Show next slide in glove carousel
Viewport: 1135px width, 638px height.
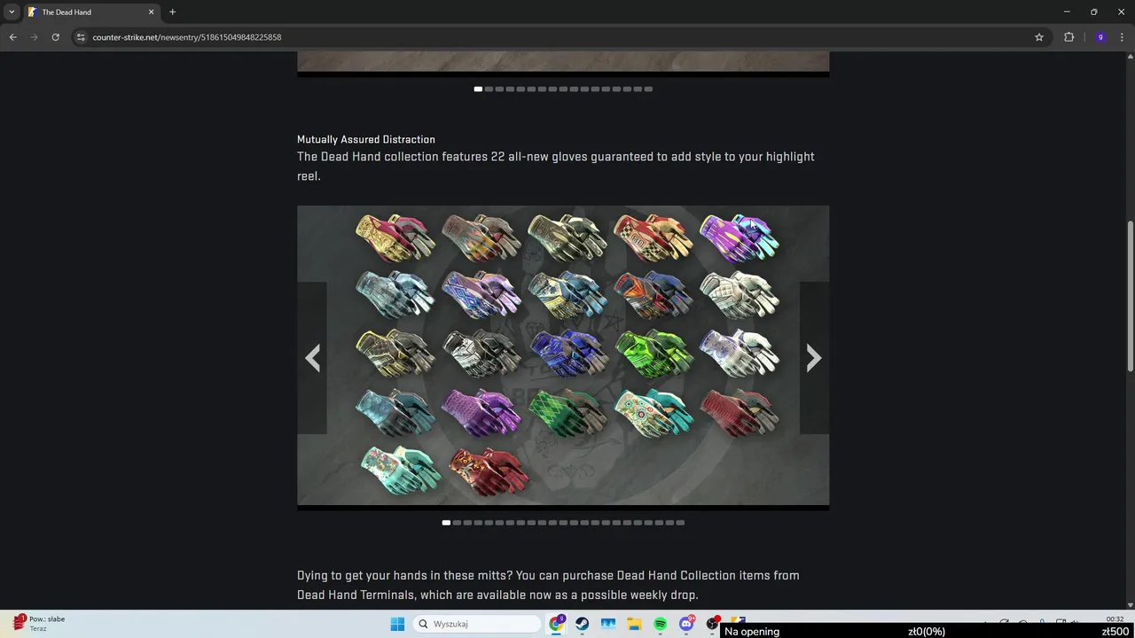click(x=814, y=358)
